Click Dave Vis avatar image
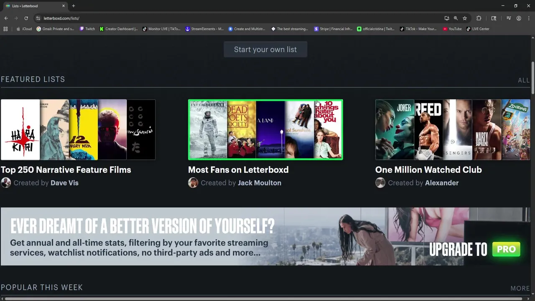Screen dimensions: 535x301 (6, 183)
